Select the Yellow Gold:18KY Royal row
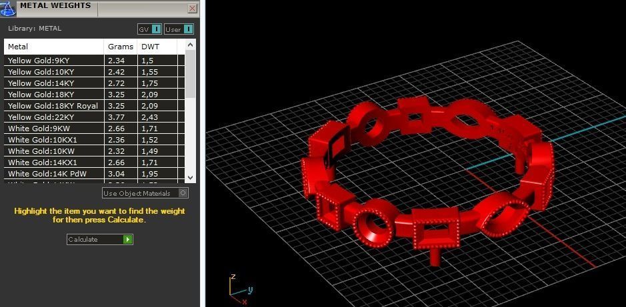Screen dimensions: 626x307 tap(95, 106)
